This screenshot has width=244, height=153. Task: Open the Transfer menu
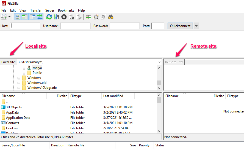click(x=36, y=10)
